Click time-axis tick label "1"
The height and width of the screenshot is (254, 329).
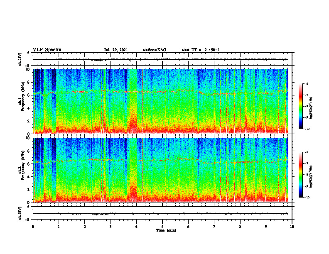click(x=59, y=227)
